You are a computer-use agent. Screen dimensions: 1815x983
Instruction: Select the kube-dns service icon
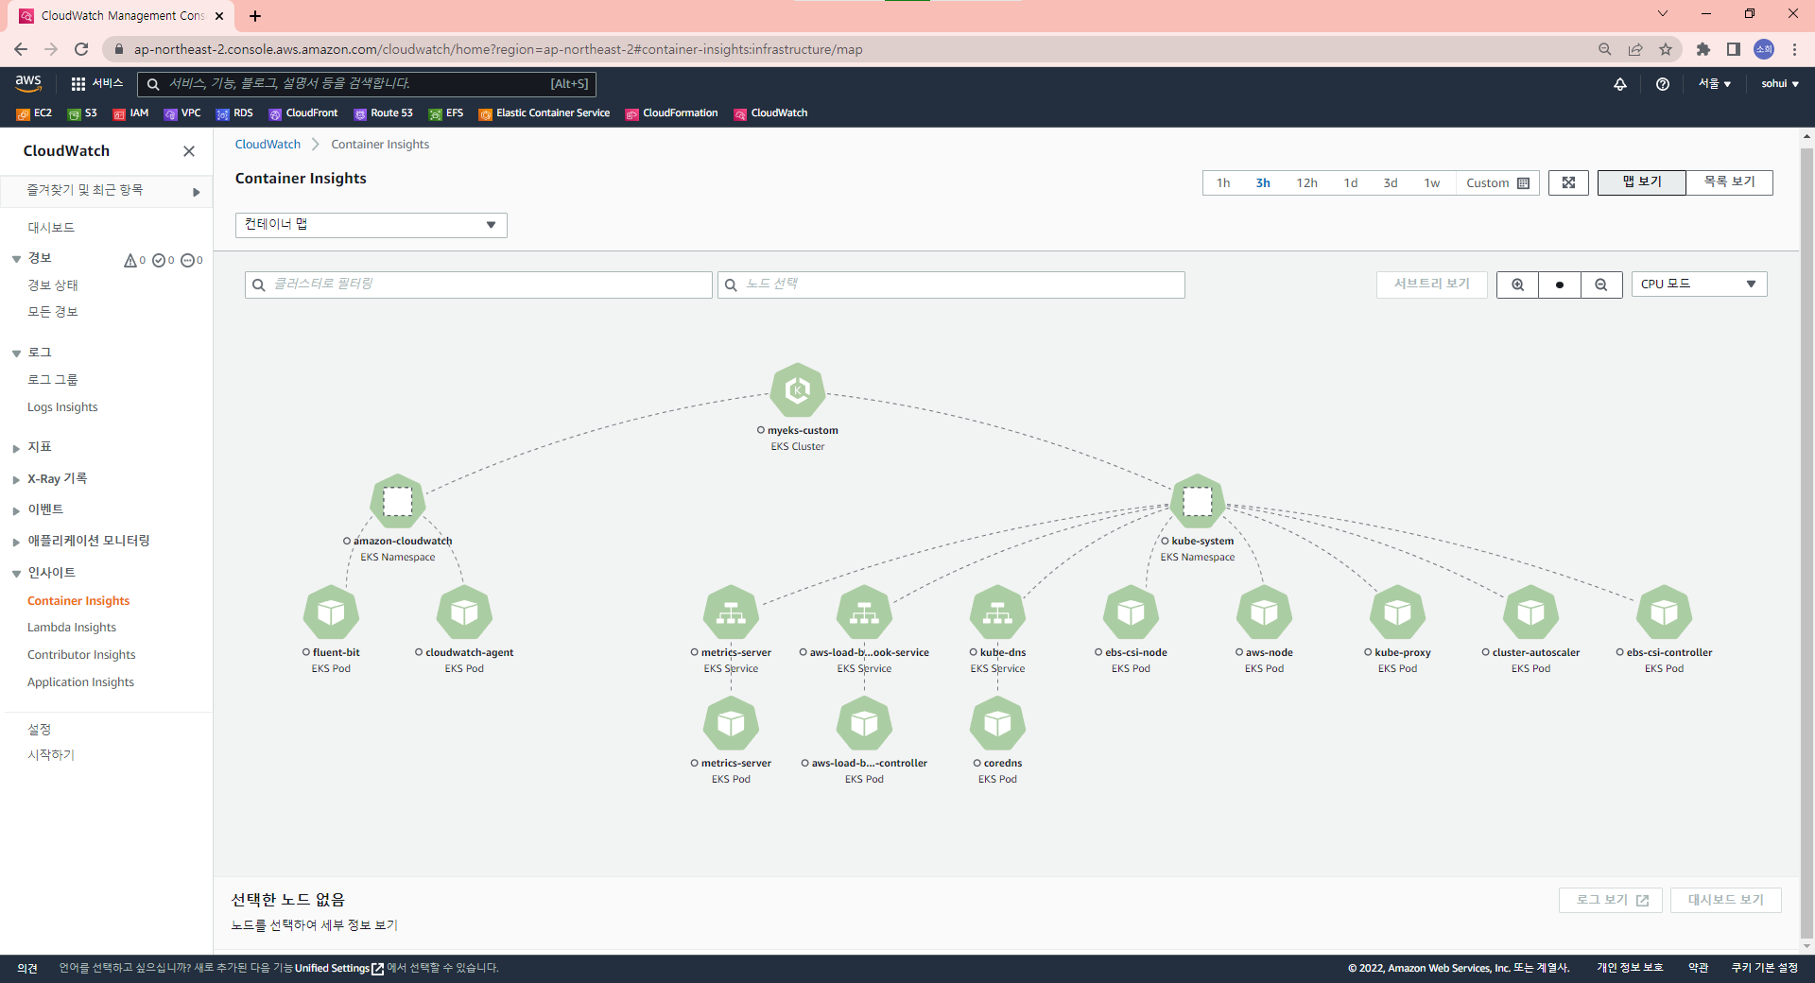point(997,612)
